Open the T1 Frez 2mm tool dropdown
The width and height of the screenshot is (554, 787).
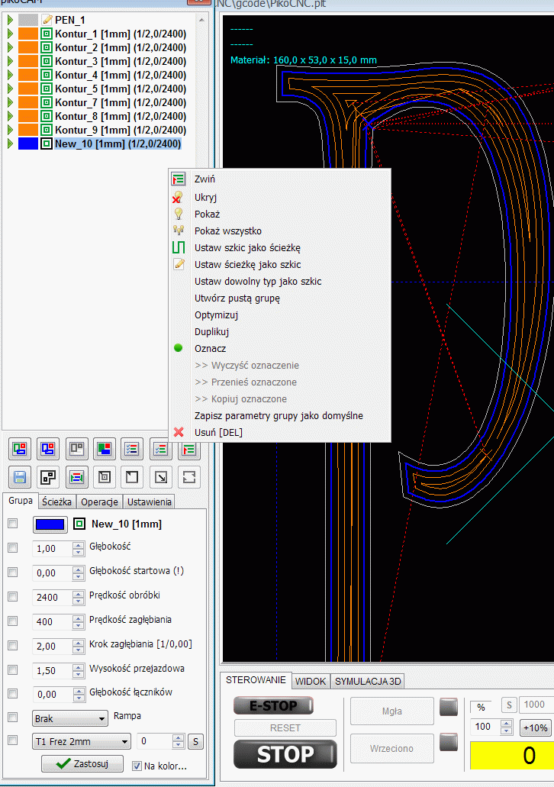point(82,742)
